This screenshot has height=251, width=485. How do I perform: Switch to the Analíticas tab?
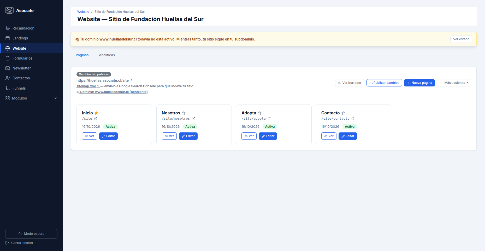tap(107, 55)
